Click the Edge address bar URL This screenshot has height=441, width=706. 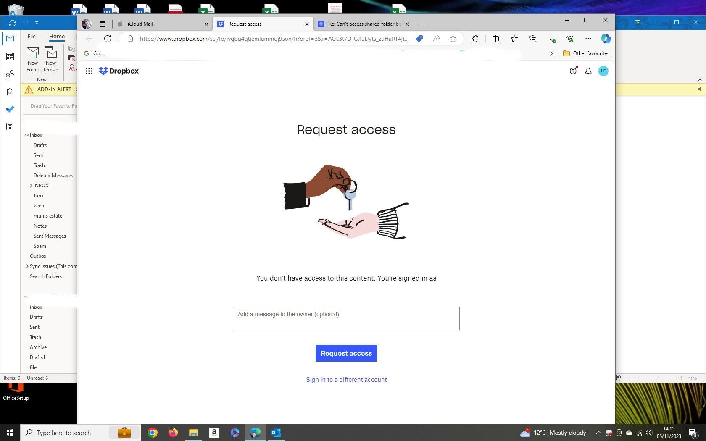click(x=274, y=39)
